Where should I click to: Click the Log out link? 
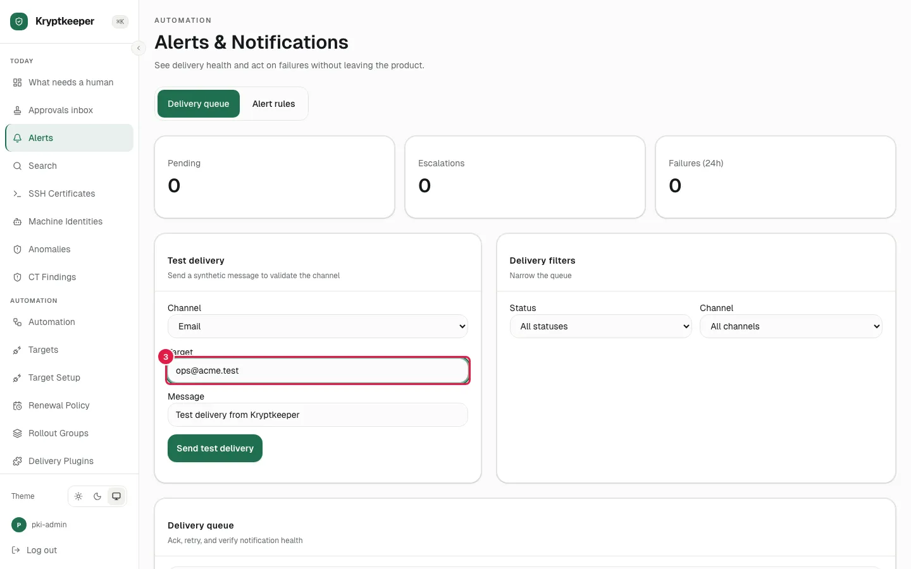[35, 551]
